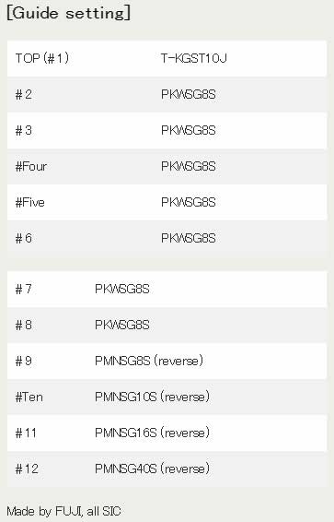Click the #Four row label

pyautogui.click(x=31, y=166)
